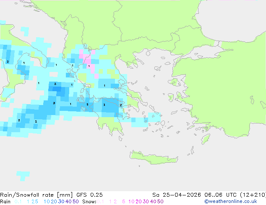266x205 pixels.
Task: Click the "06..06 UTC" time label
Action: pos(221,195)
